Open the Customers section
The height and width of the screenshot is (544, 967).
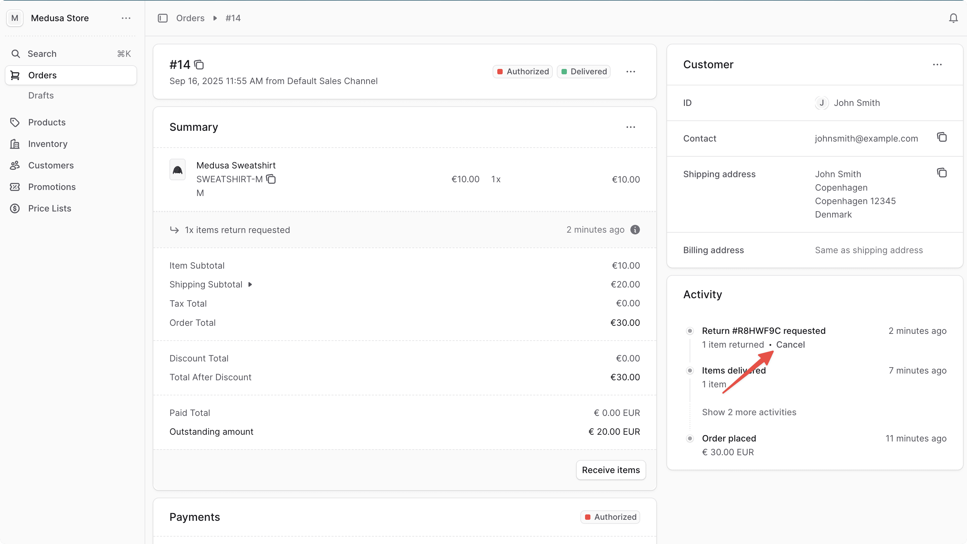pos(51,165)
